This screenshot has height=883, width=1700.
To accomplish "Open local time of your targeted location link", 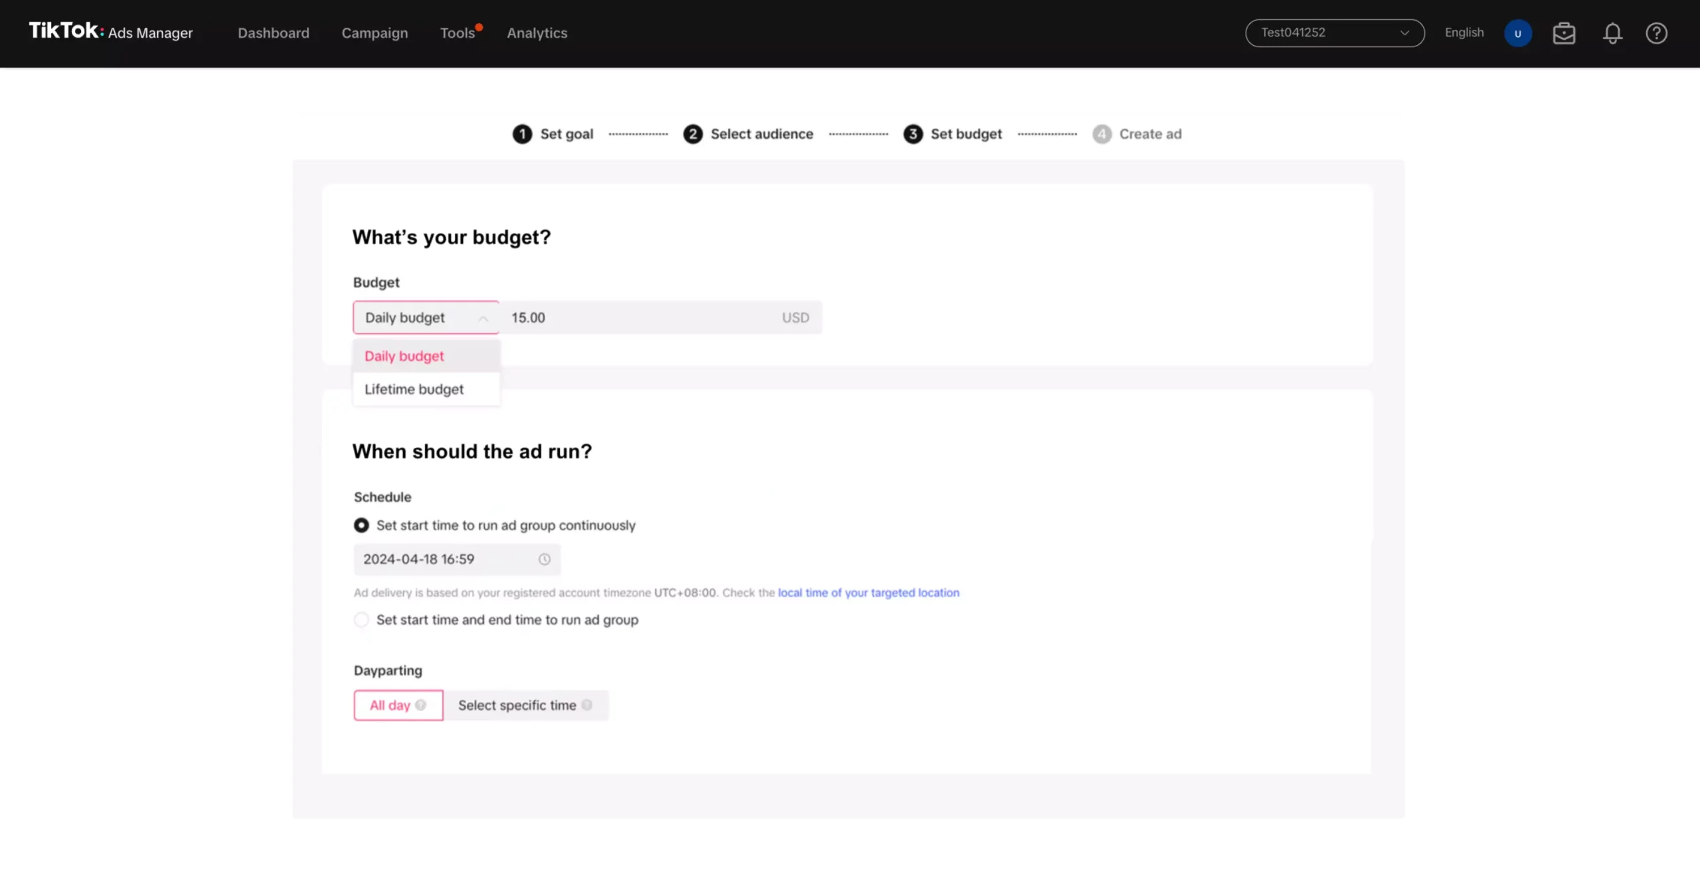I will click(868, 592).
